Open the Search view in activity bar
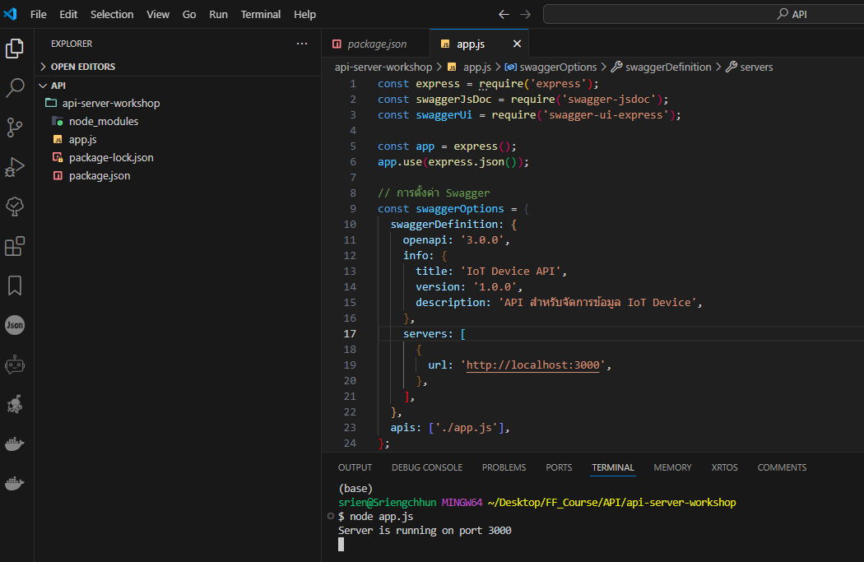Viewport: 864px width, 562px height. [15, 88]
